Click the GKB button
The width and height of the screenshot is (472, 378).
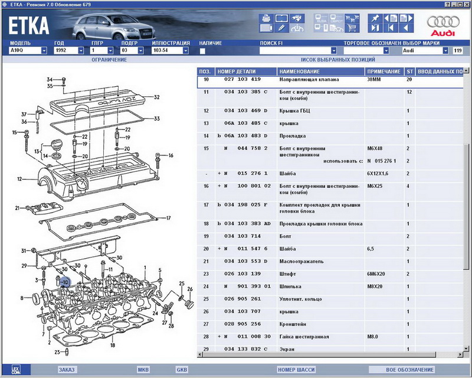coord(182,370)
